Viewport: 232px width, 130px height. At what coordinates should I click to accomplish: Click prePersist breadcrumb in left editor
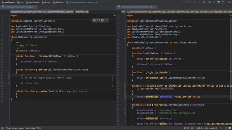[82, 12]
